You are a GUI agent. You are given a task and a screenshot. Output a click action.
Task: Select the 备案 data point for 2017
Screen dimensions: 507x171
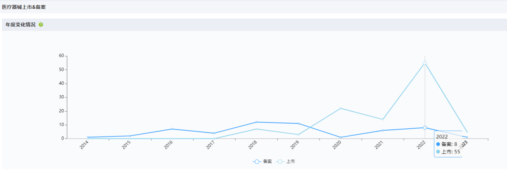click(214, 133)
